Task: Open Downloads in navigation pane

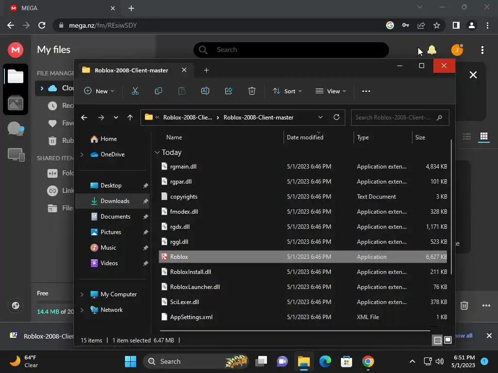Action: (112, 201)
